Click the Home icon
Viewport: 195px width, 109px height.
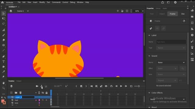pyautogui.click(x=2, y=2)
